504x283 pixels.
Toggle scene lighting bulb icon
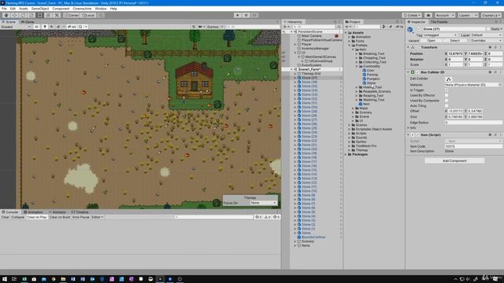pyautogui.click(x=45, y=27)
